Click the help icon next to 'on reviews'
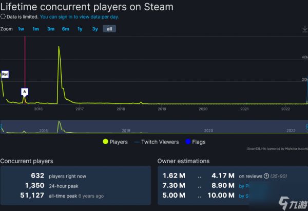The height and width of the screenshot is (211, 308). 266,176
